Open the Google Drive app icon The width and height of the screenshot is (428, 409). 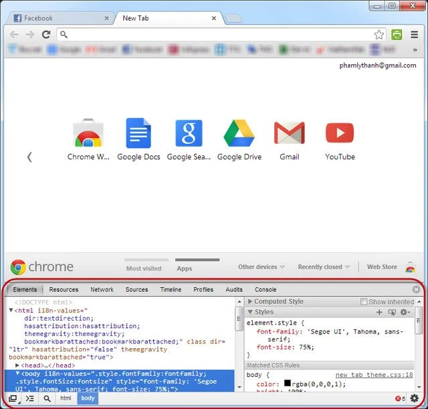[x=239, y=133]
